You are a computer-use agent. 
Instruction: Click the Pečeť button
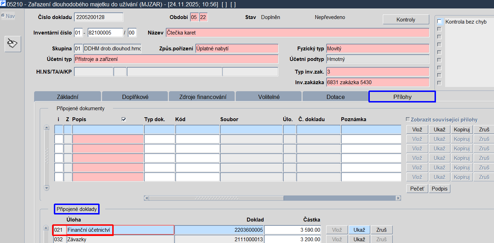tap(417, 189)
